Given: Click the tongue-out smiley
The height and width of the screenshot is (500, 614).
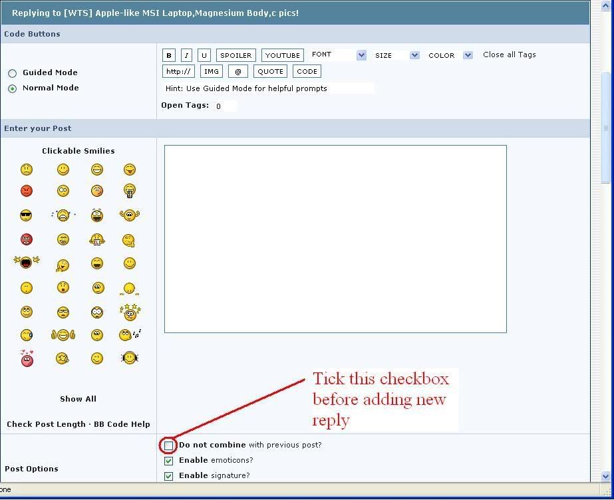Looking at the screenshot, I should (130, 170).
